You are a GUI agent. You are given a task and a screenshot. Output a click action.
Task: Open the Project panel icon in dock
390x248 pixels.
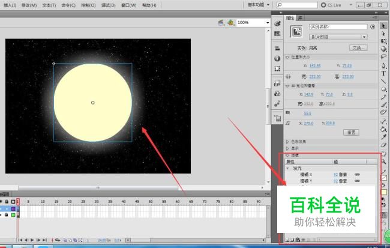point(277,118)
